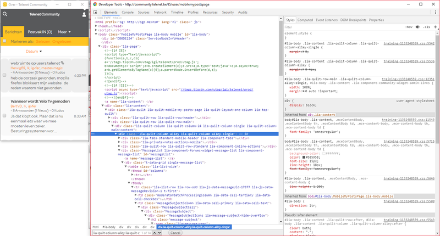Screen dimensions: 440x236
Task: Collapse the div lia-page node
Action: [100, 46]
